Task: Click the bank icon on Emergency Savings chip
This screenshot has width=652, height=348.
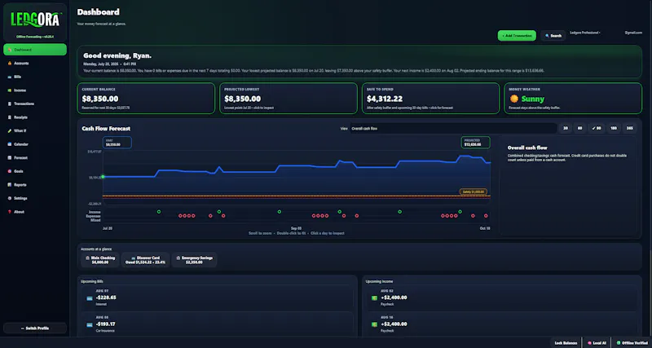Action: point(178,258)
